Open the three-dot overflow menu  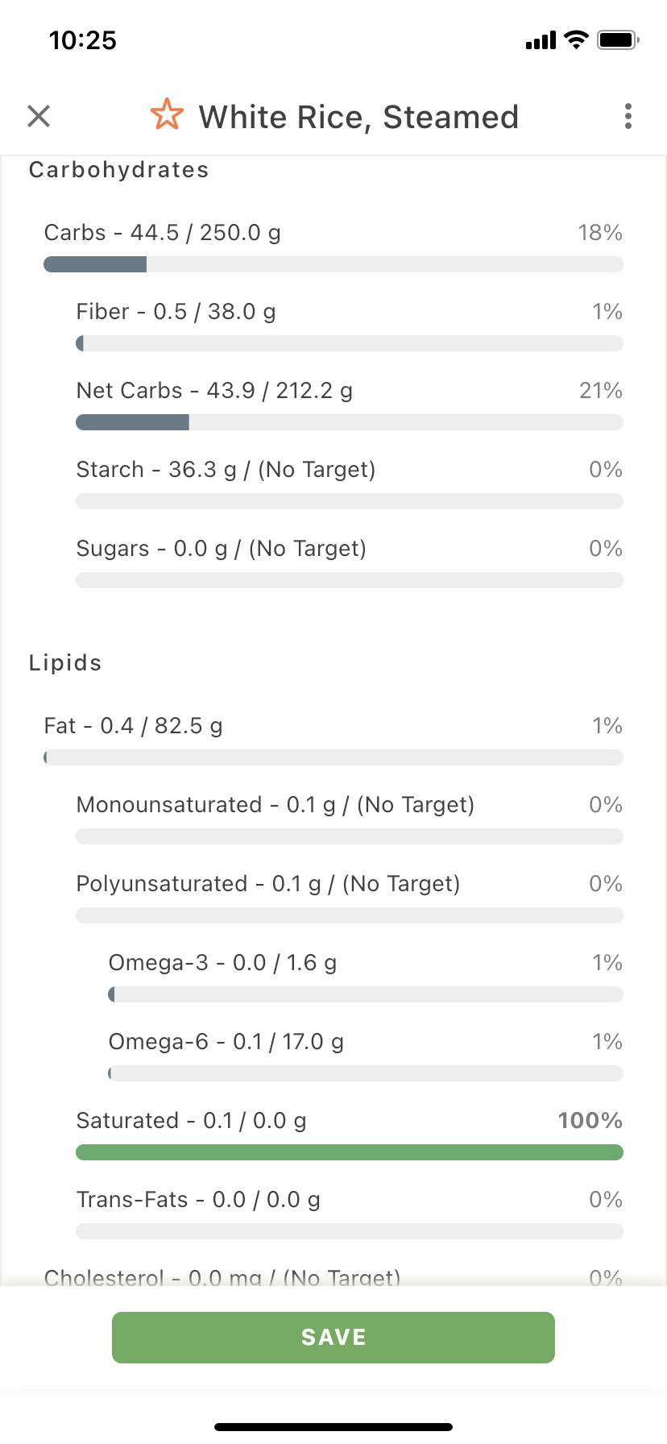628,116
